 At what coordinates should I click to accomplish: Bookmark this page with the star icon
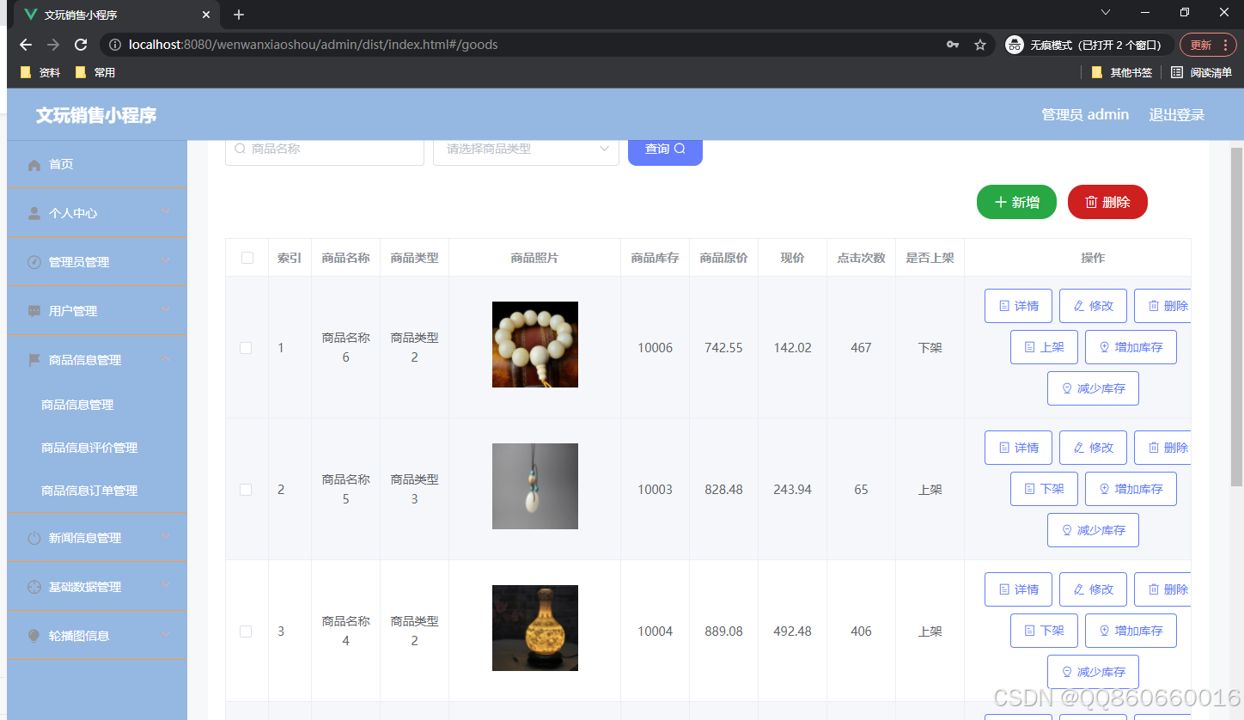(x=980, y=45)
